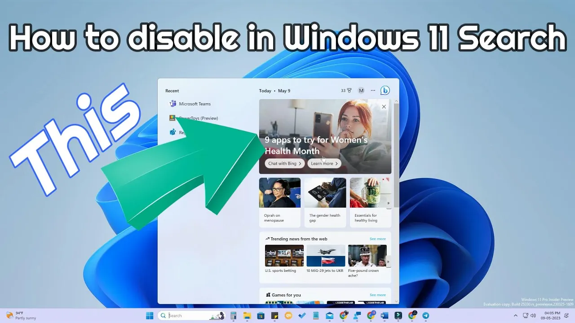Open The gender health gap card

pyautogui.click(x=325, y=202)
